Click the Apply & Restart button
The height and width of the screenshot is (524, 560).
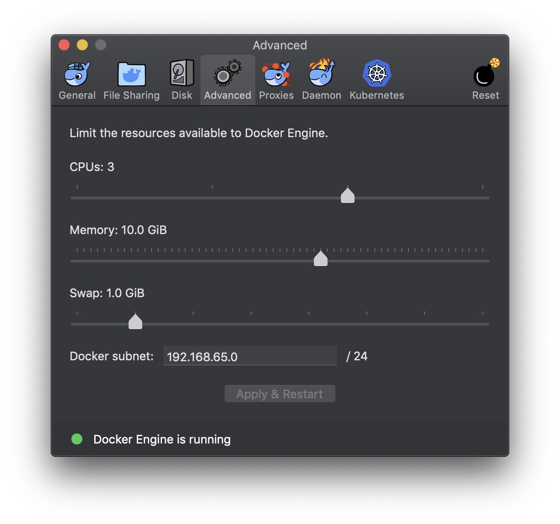tap(280, 394)
